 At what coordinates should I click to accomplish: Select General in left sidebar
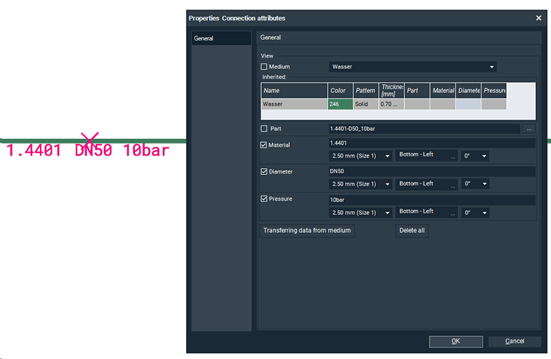pos(220,39)
